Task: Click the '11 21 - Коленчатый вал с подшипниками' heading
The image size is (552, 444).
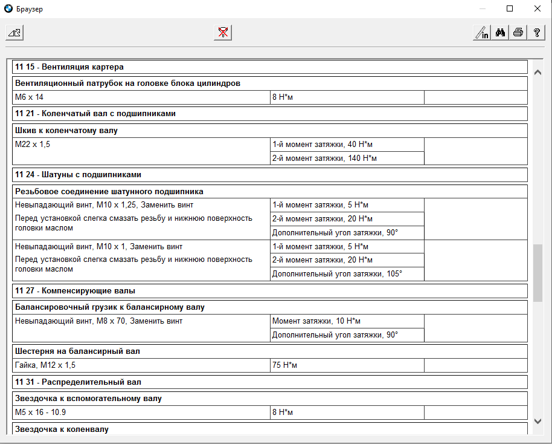Action: 95,113
